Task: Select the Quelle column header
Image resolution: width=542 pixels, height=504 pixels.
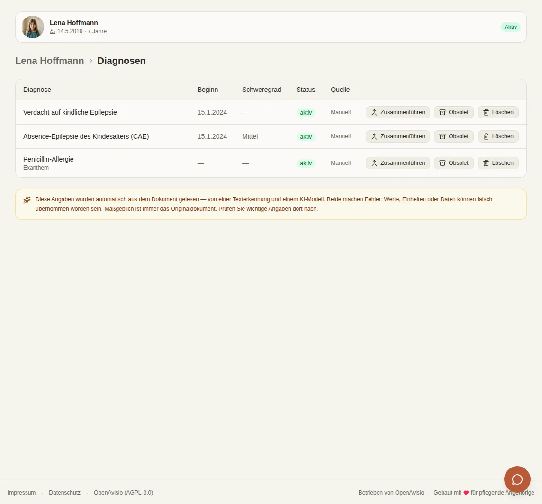Action: 340,90
